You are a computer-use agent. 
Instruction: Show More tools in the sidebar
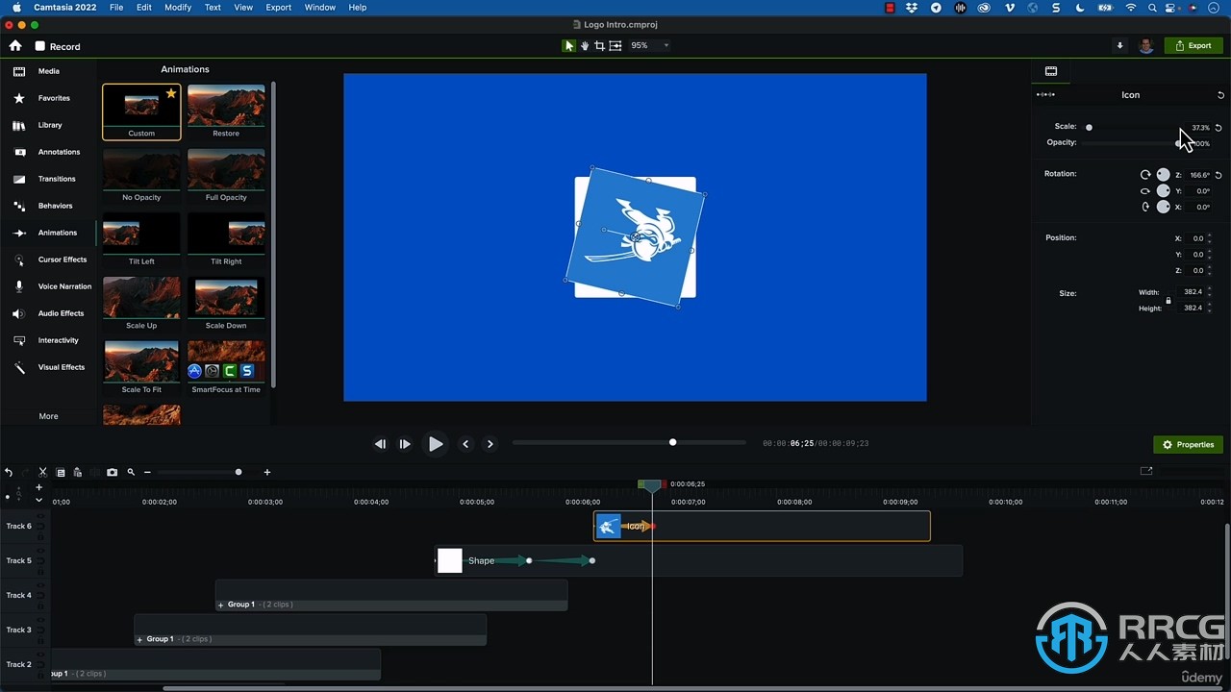click(x=48, y=416)
